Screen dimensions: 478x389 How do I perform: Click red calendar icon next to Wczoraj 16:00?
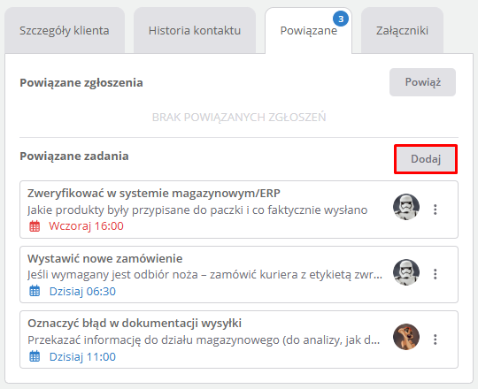[35, 226]
